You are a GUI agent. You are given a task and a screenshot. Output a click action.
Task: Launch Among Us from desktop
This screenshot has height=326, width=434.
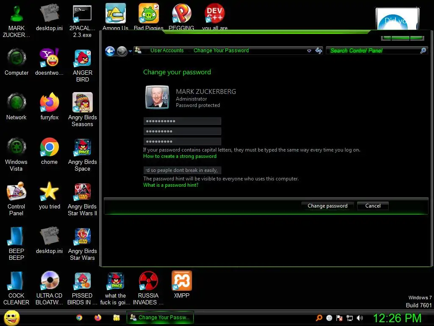click(115, 17)
